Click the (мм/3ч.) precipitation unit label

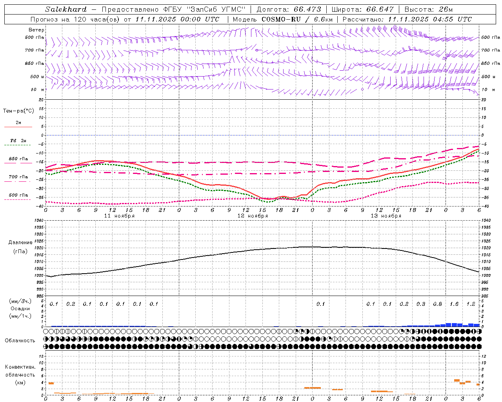pos(20,301)
